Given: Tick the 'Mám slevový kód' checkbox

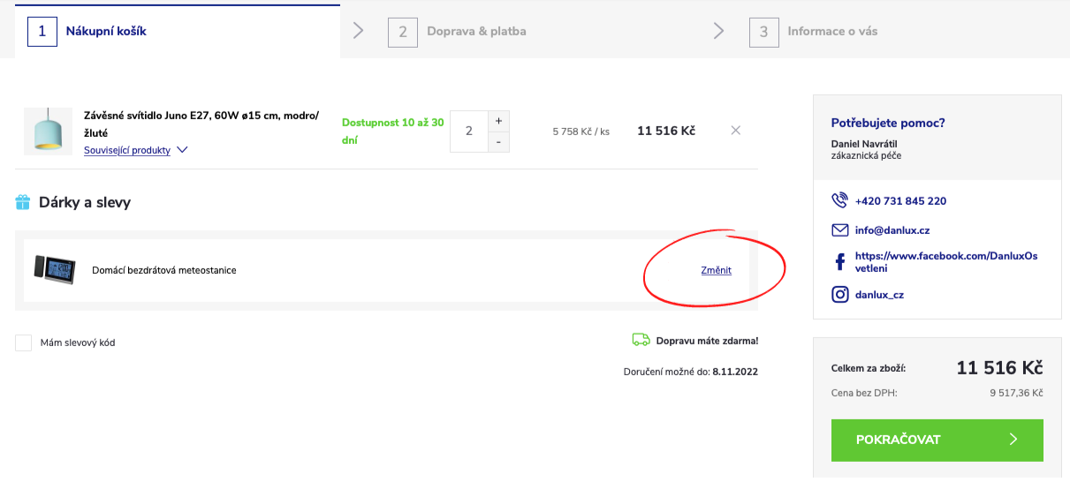Looking at the screenshot, I should [24, 343].
